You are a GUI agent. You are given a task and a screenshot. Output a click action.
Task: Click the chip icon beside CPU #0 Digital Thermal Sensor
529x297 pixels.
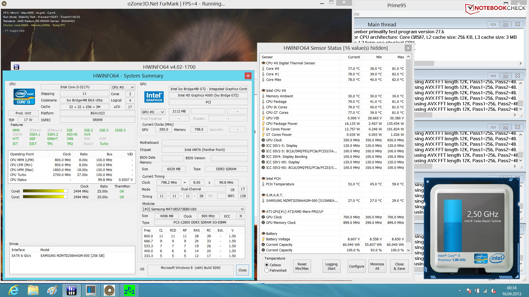click(x=263, y=63)
